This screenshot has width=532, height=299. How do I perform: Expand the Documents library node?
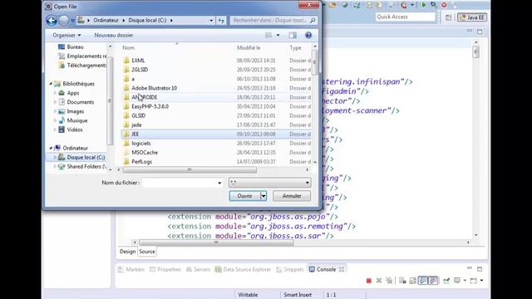56,101
